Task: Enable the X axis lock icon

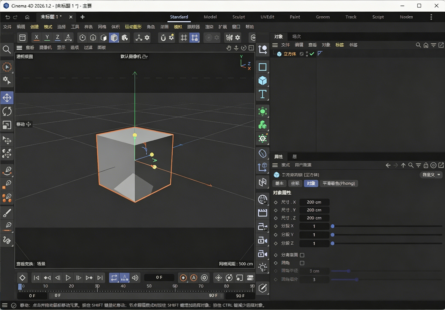Action: tap(36, 38)
